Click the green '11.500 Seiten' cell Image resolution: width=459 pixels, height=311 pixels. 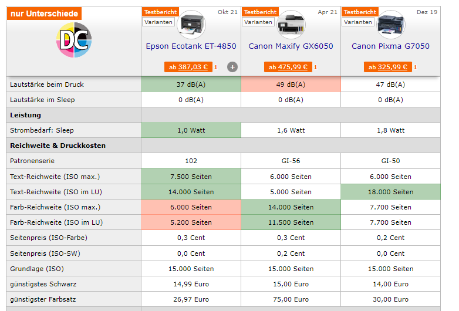pyautogui.click(x=291, y=222)
